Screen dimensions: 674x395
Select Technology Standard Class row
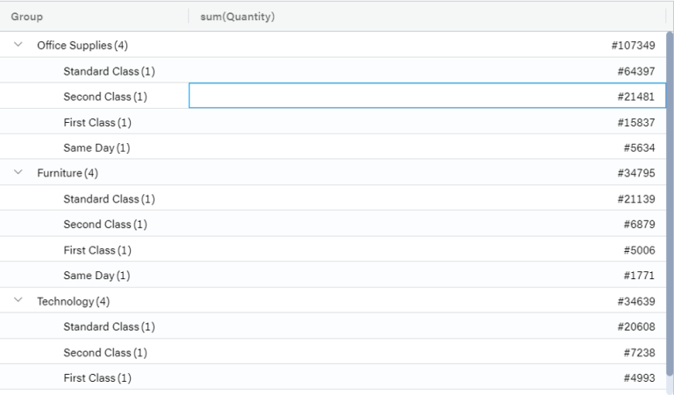[x=333, y=326]
